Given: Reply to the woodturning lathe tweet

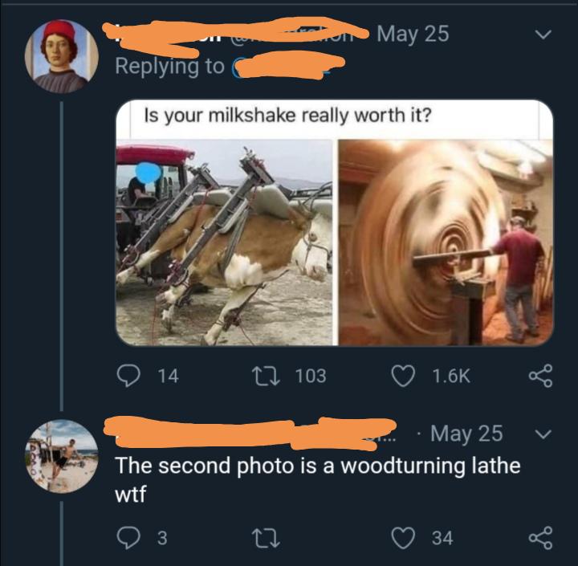Looking at the screenshot, I should 128,538.
